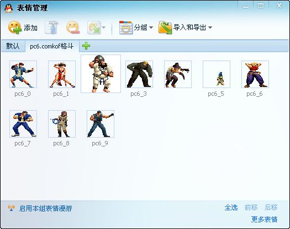This screenshot has height=229, width=290.
Task: Switch to the 默认 tab
Action: pyautogui.click(x=13, y=46)
